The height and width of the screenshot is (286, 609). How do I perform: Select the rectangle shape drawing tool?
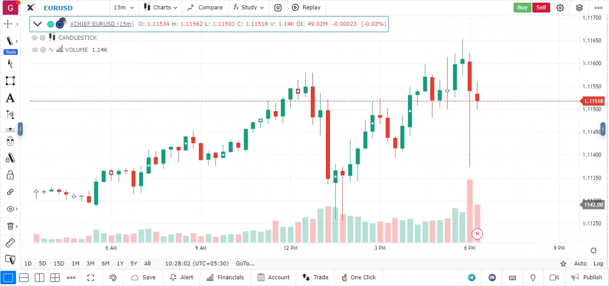pyautogui.click(x=10, y=81)
